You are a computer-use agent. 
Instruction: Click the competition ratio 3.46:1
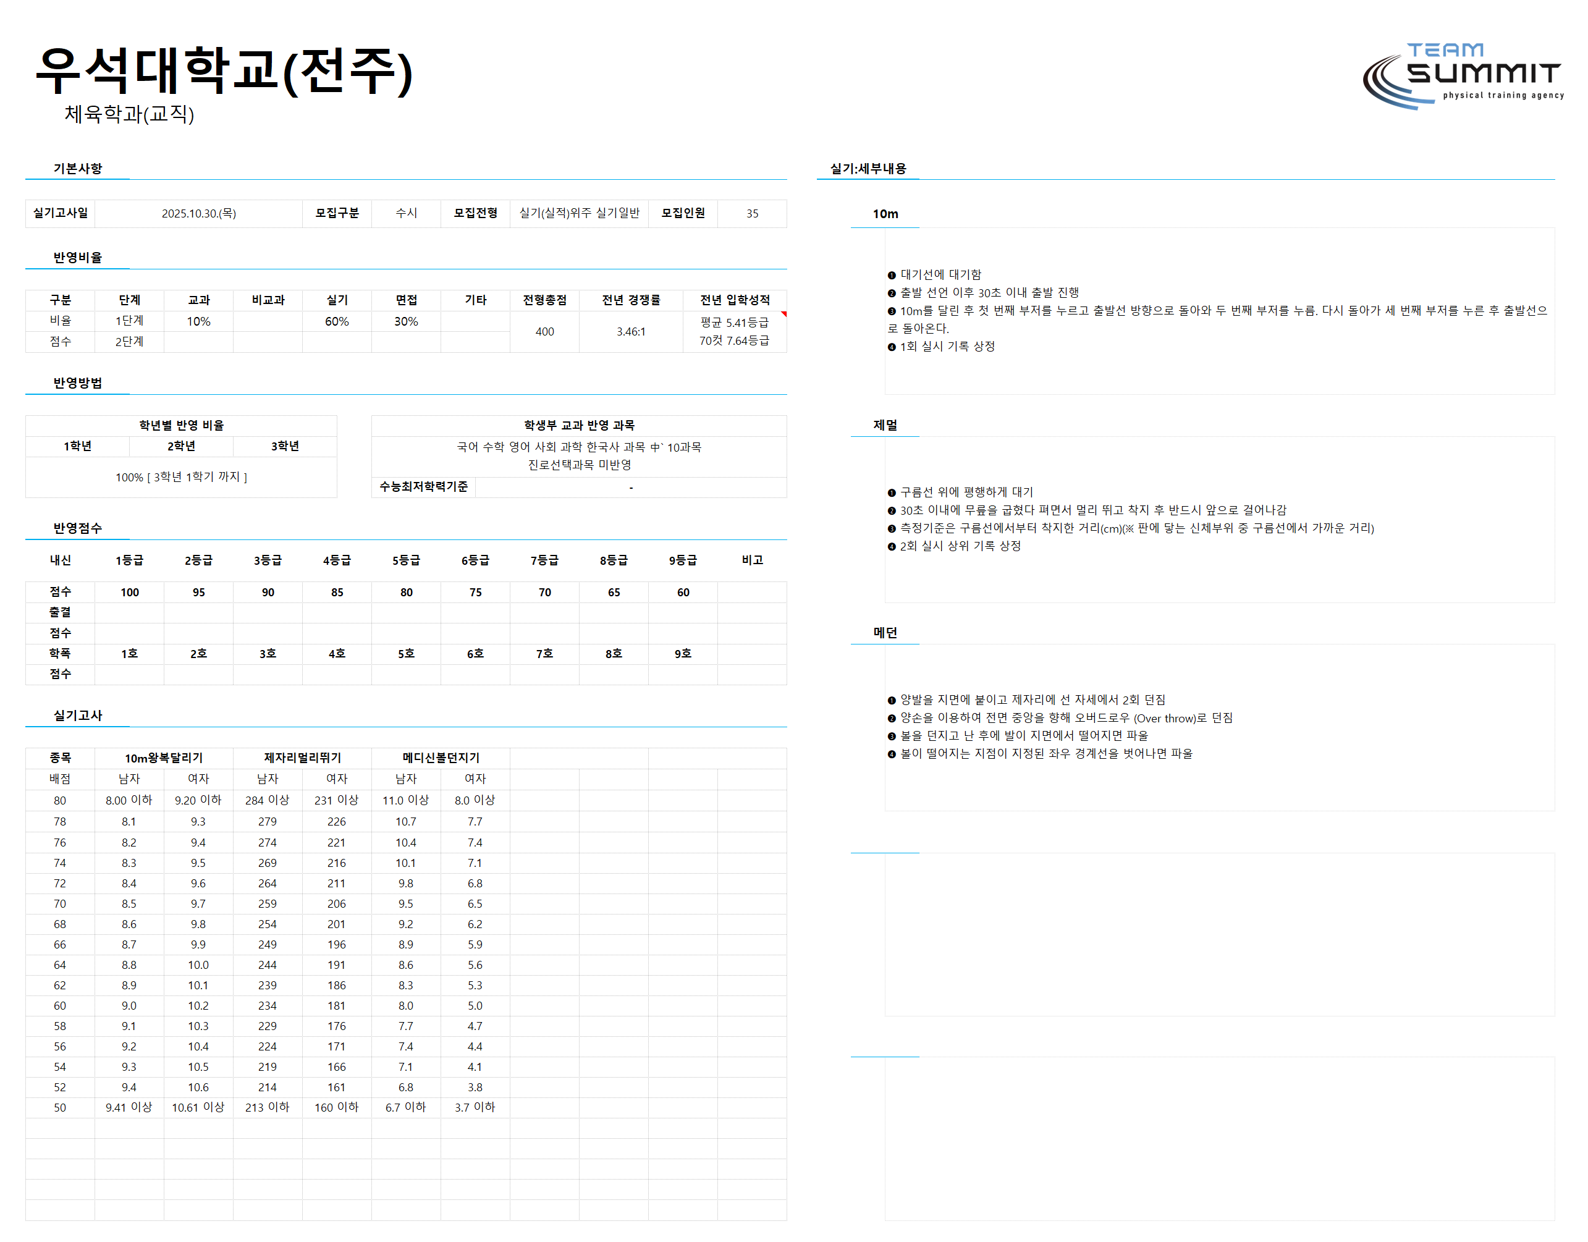click(x=631, y=332)
